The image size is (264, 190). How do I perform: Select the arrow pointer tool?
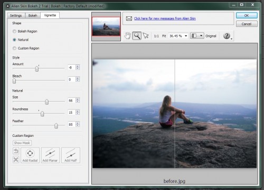[x=146, y=36]
